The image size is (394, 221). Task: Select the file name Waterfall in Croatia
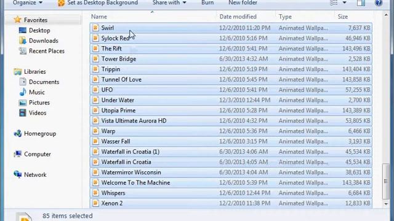[126, 162]
